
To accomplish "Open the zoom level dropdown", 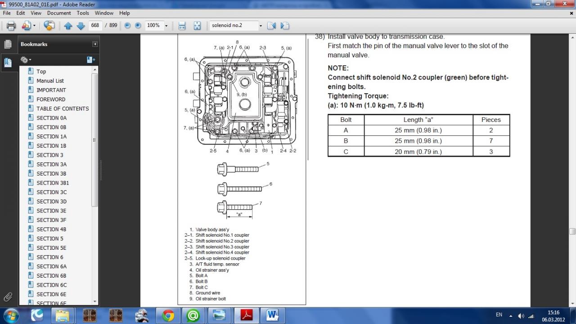I will click(x=166, y=26).
